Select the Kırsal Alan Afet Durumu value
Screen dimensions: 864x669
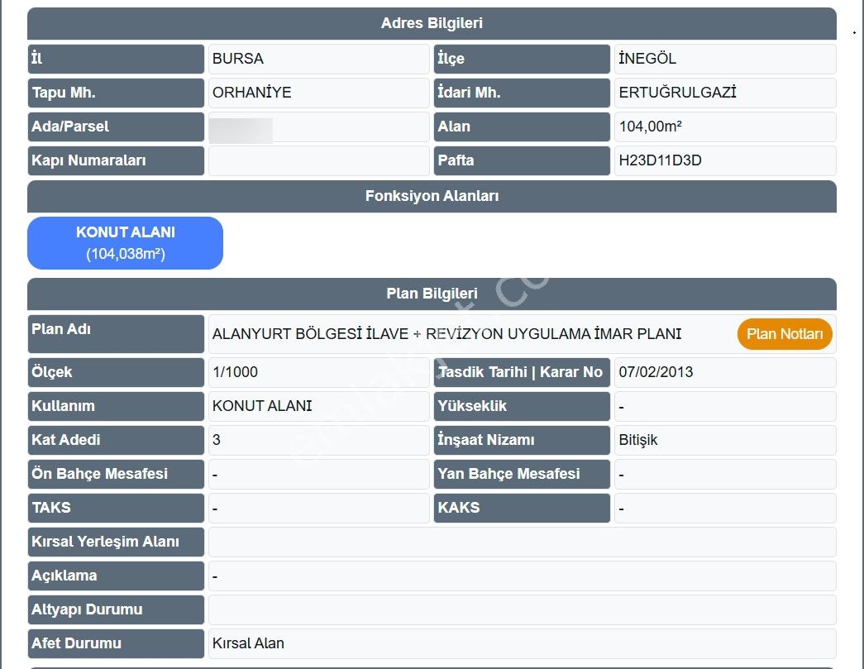[x=249, y=643]
